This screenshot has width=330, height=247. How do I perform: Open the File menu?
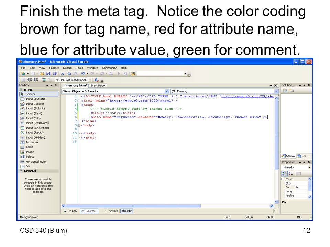(x=23, y=68)
